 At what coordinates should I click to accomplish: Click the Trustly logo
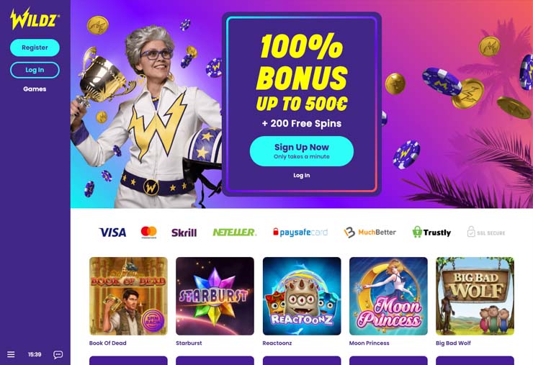coord(431,233)
